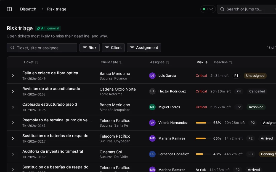This screenshot has height=172, width=276.
Task: Click Sucursal Del Valle site text
Action: 114,157
